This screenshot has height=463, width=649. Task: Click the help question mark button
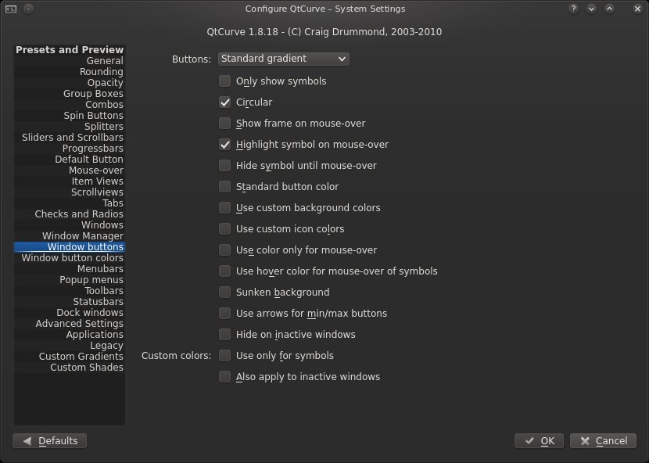coord(573,9)
